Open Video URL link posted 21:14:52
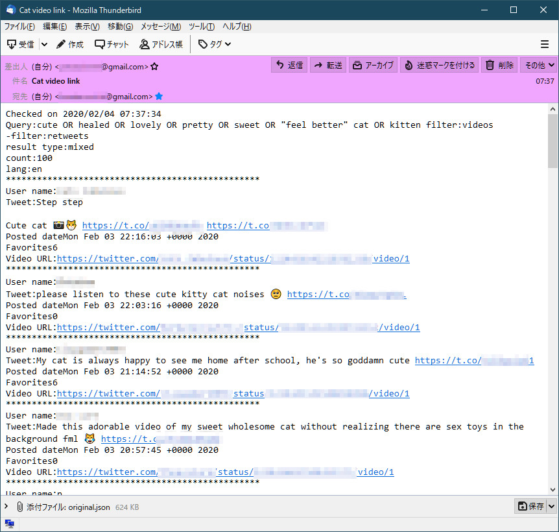This screenshot has height=532, width=559. 233,394
